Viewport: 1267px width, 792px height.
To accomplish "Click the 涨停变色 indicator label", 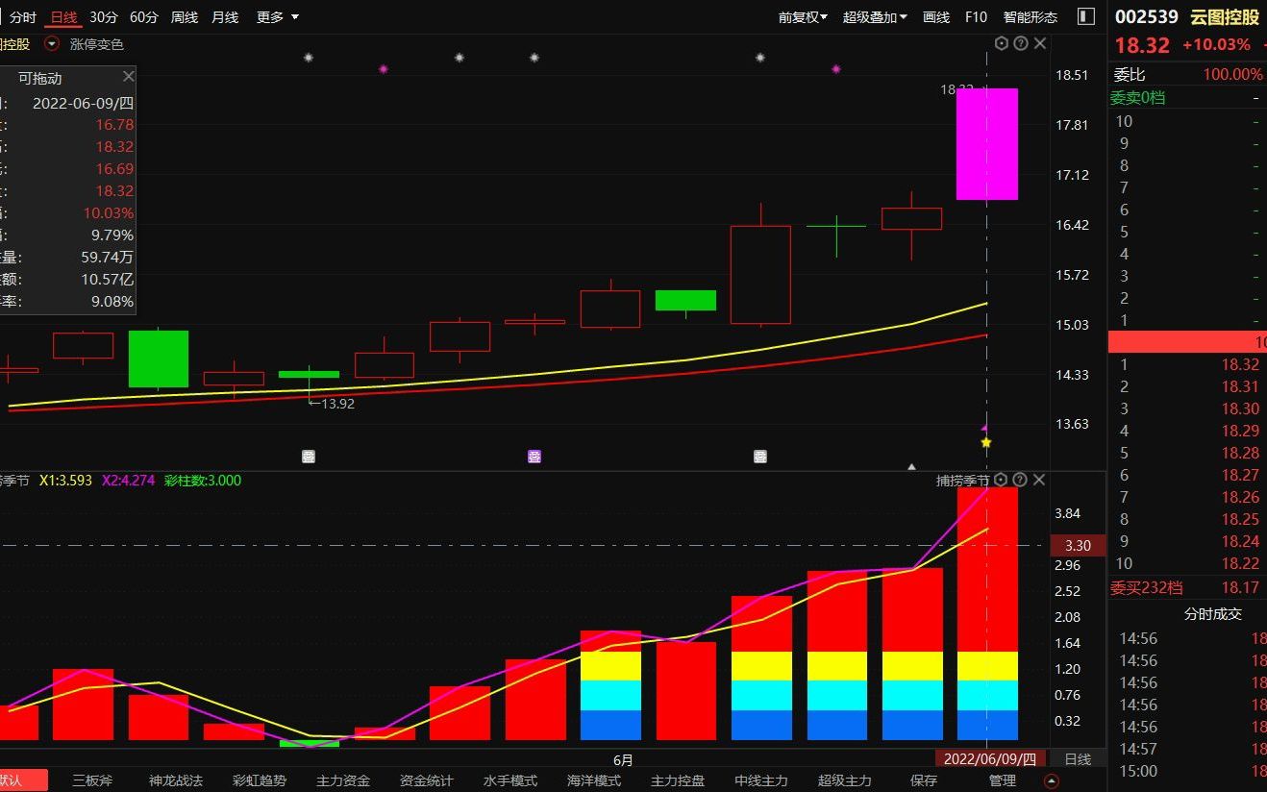I will (x=97, y=44).
